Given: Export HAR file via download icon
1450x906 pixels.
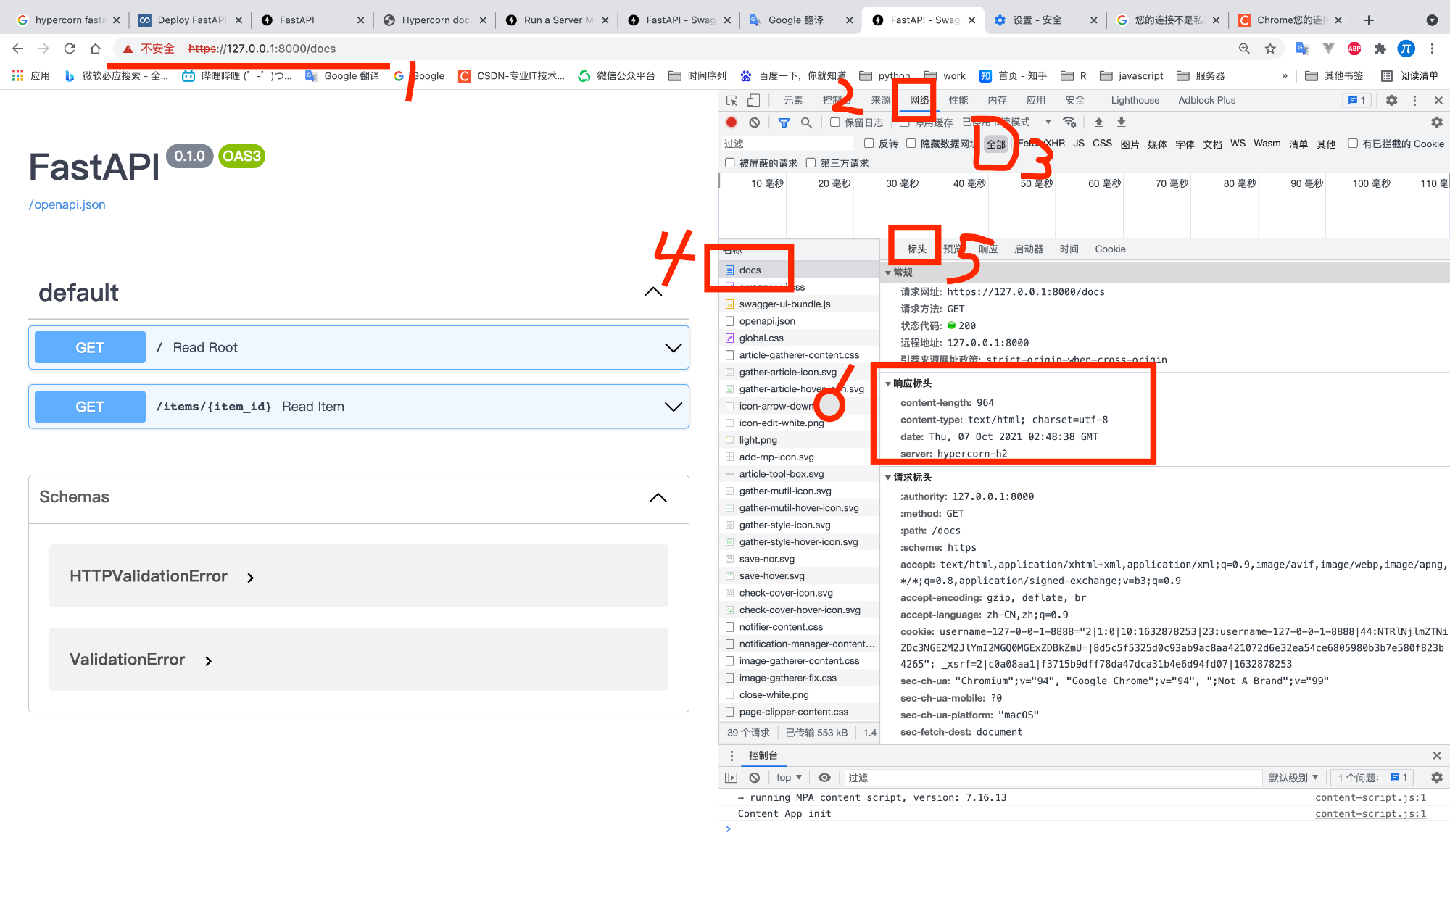Looking at the screenshot, I should click(1121, 122).
